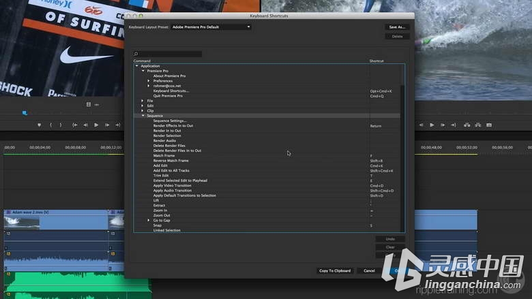This screenshot has height=299, width=532.
Task: Go to Out point in Source monitor
Action: [x=118, y=125]
